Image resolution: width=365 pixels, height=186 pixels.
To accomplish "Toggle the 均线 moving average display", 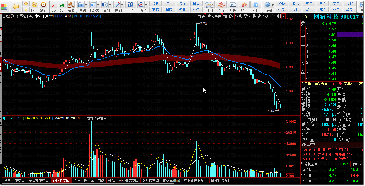I will pos(238,16).
